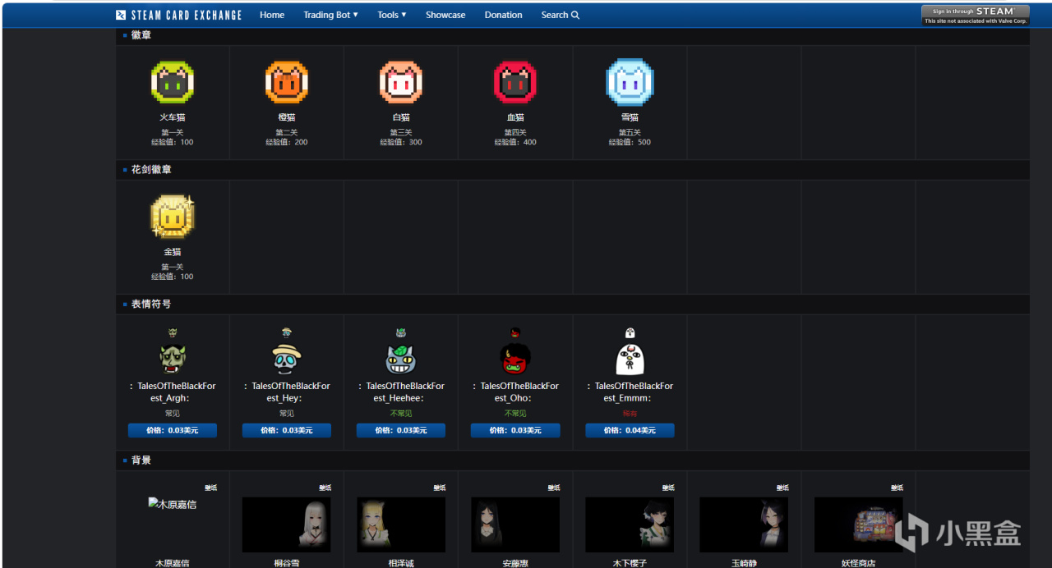
Task: Click the small Hey emoticon preview
Action: click(286, 332)
